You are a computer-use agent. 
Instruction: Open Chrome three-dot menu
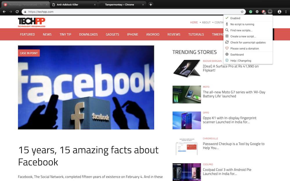pos(286,12)
